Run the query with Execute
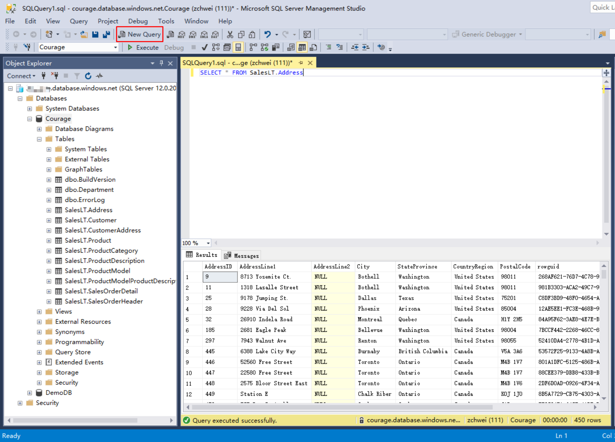Screen dimensions: 615x442 143,47
